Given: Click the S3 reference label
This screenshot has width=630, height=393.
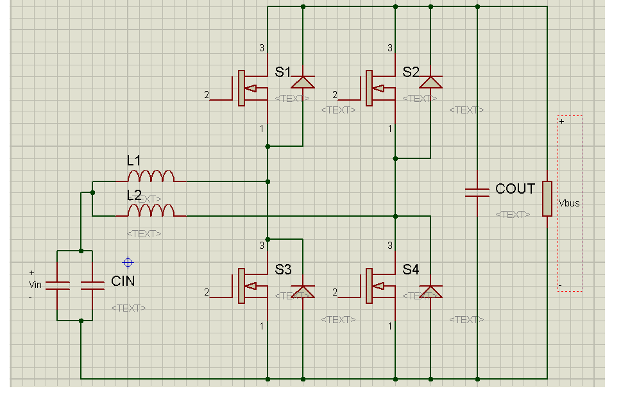Looking at the screenshot, I should tap(284, 269).
